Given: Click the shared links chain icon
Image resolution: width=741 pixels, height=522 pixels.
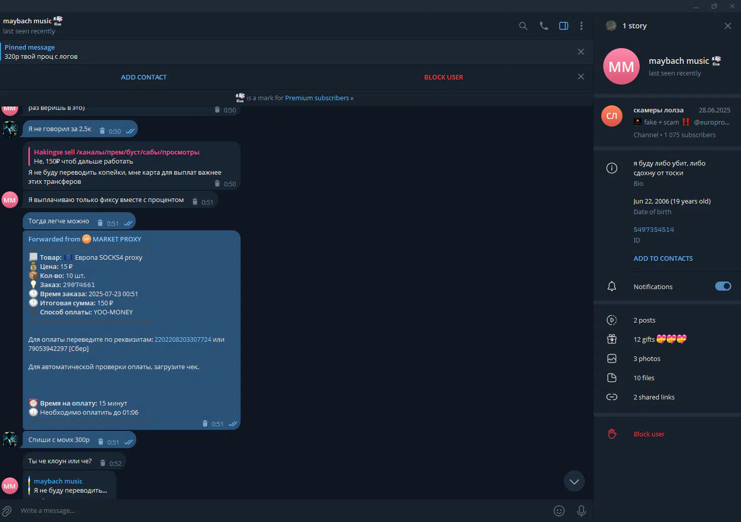Looking at the screenshot, I should [x=612, y=397].
